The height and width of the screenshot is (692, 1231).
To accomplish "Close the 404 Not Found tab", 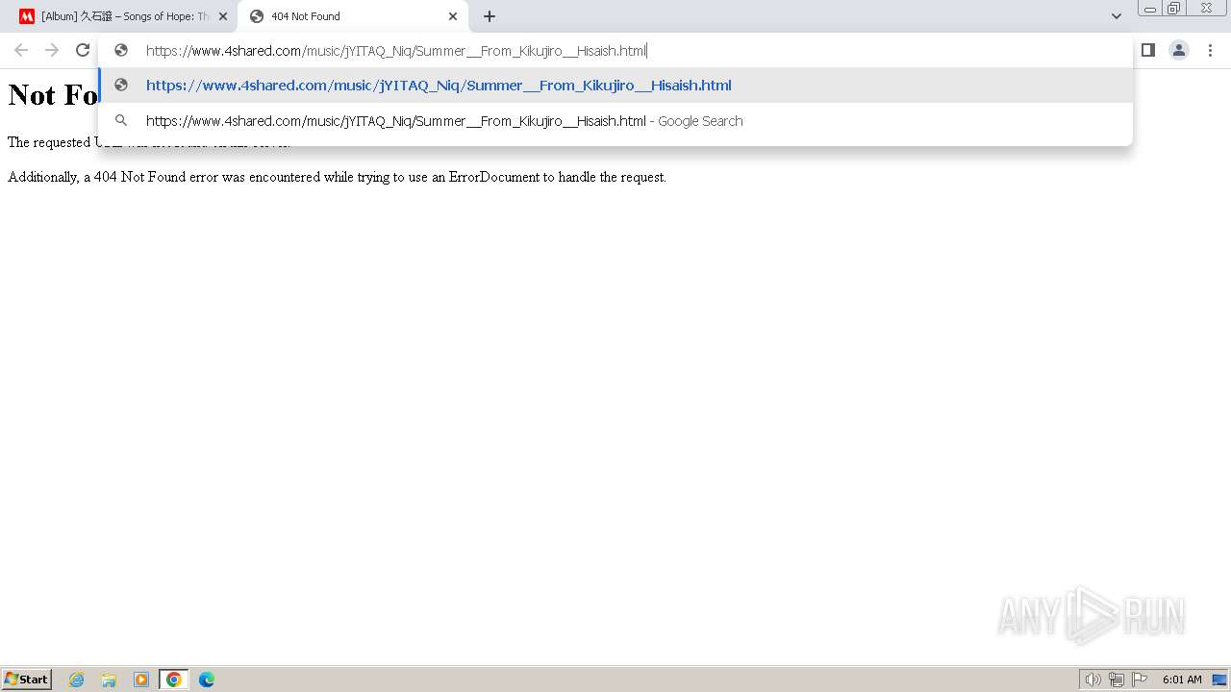I will pyautogui.click(x=453, y=16).
